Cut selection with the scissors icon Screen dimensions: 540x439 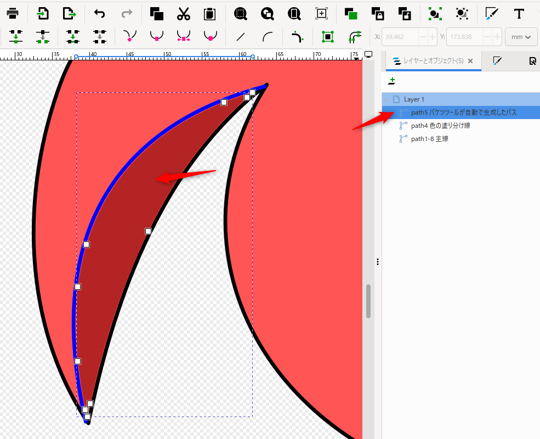tap(184, 14)
